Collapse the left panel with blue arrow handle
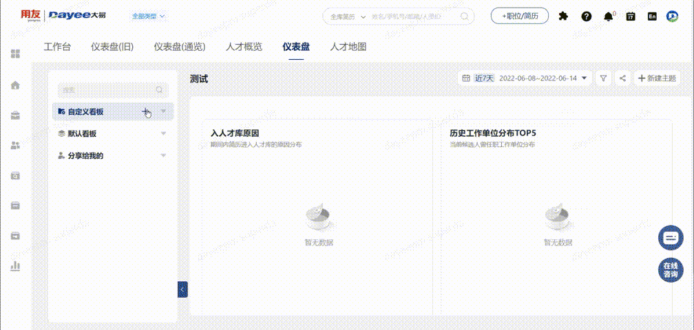694x330 pixels. tap(182, 289)
